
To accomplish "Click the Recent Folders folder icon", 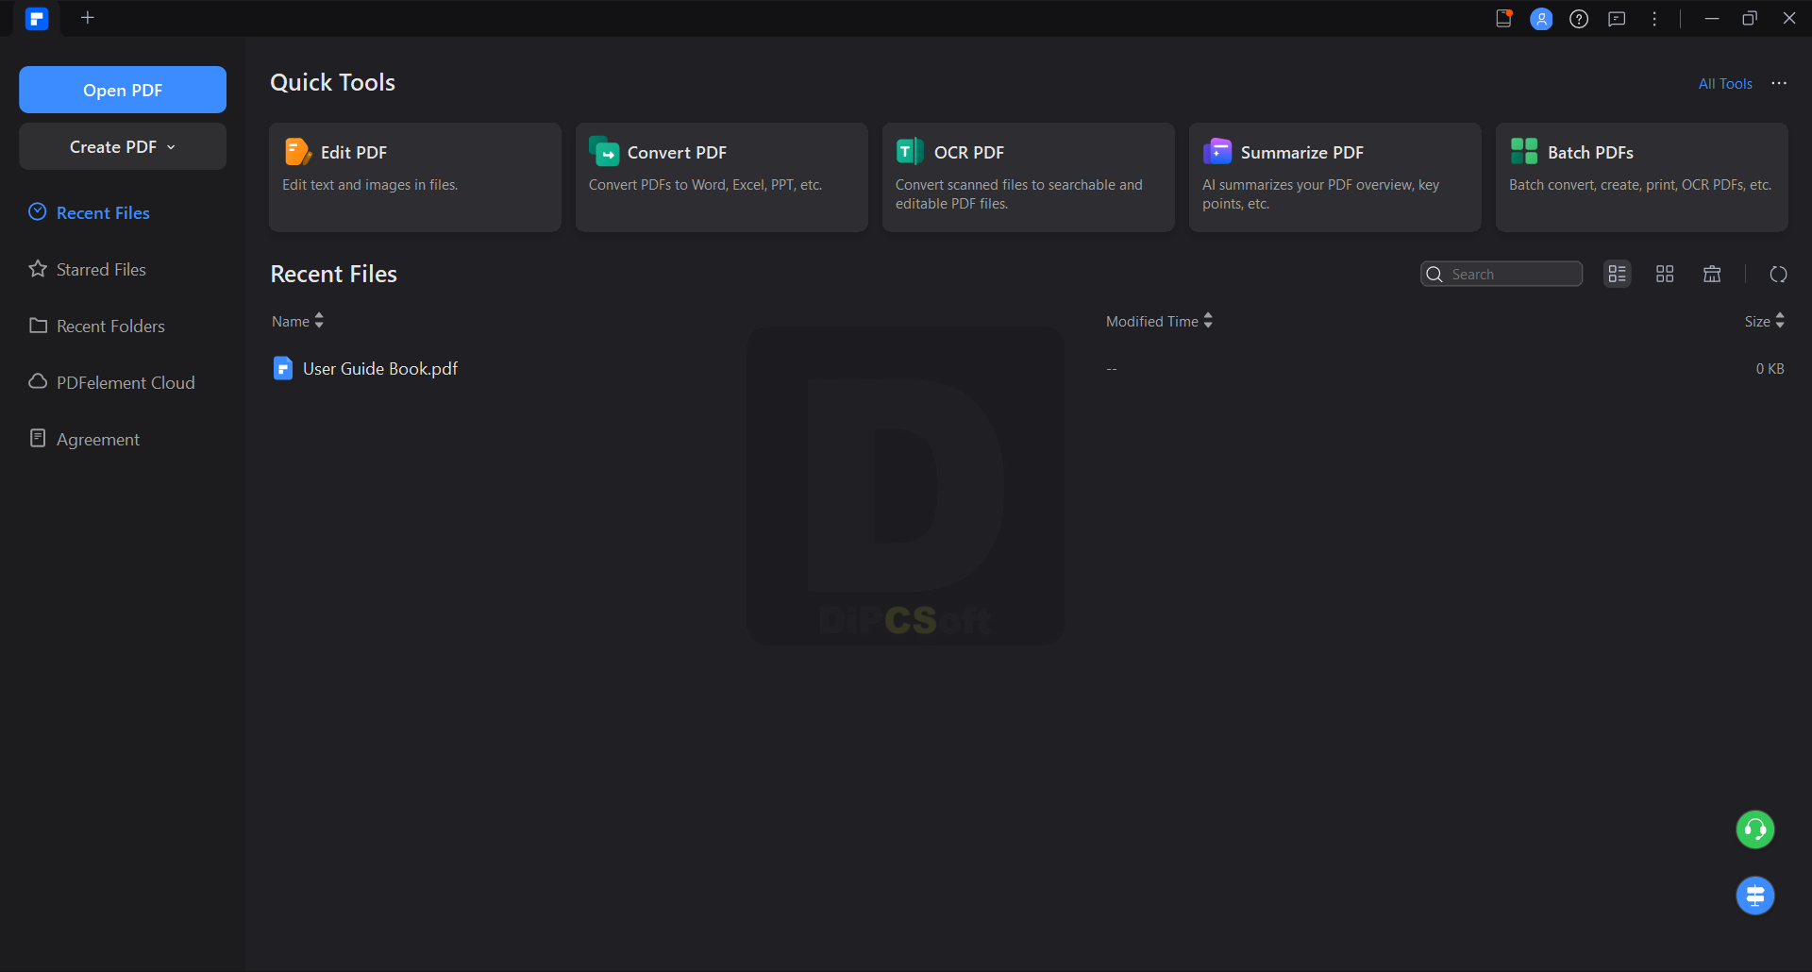I will [38, 326].
